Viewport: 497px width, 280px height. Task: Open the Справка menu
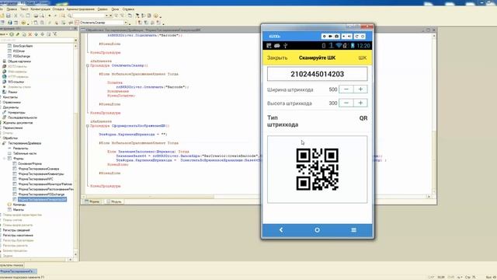128,9
